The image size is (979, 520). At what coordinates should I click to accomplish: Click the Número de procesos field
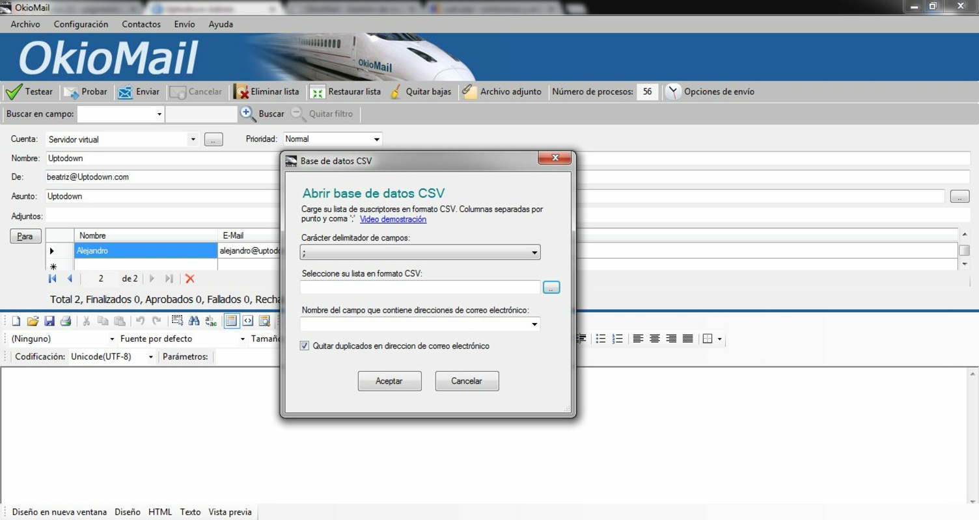[x=647, y=92]
